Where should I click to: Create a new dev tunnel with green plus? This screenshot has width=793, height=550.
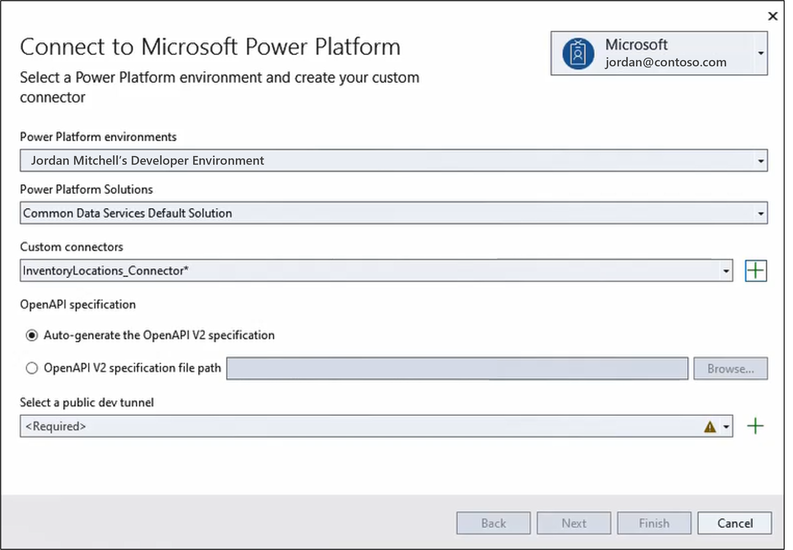tap(756, 426)
